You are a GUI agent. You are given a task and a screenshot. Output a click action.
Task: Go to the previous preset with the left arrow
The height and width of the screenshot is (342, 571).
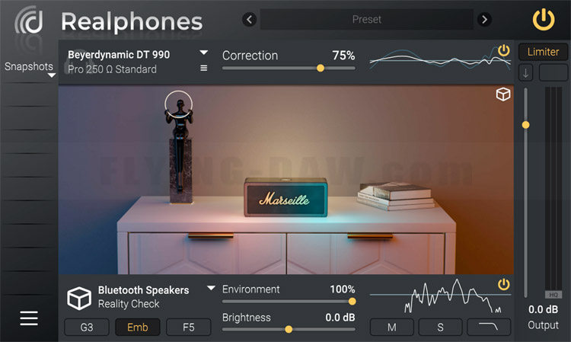click(x=250, y=19)
